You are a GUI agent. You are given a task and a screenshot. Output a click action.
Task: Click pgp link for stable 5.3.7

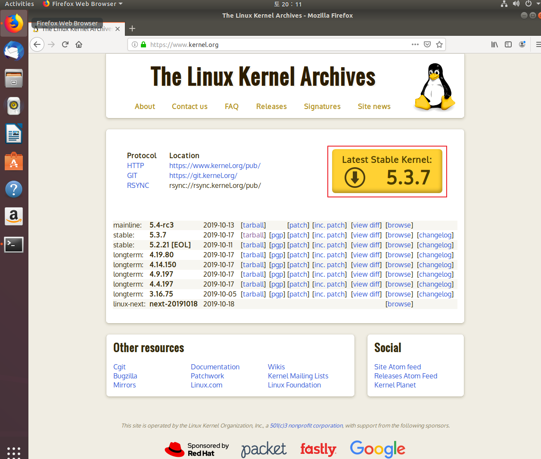pos(277,235)
